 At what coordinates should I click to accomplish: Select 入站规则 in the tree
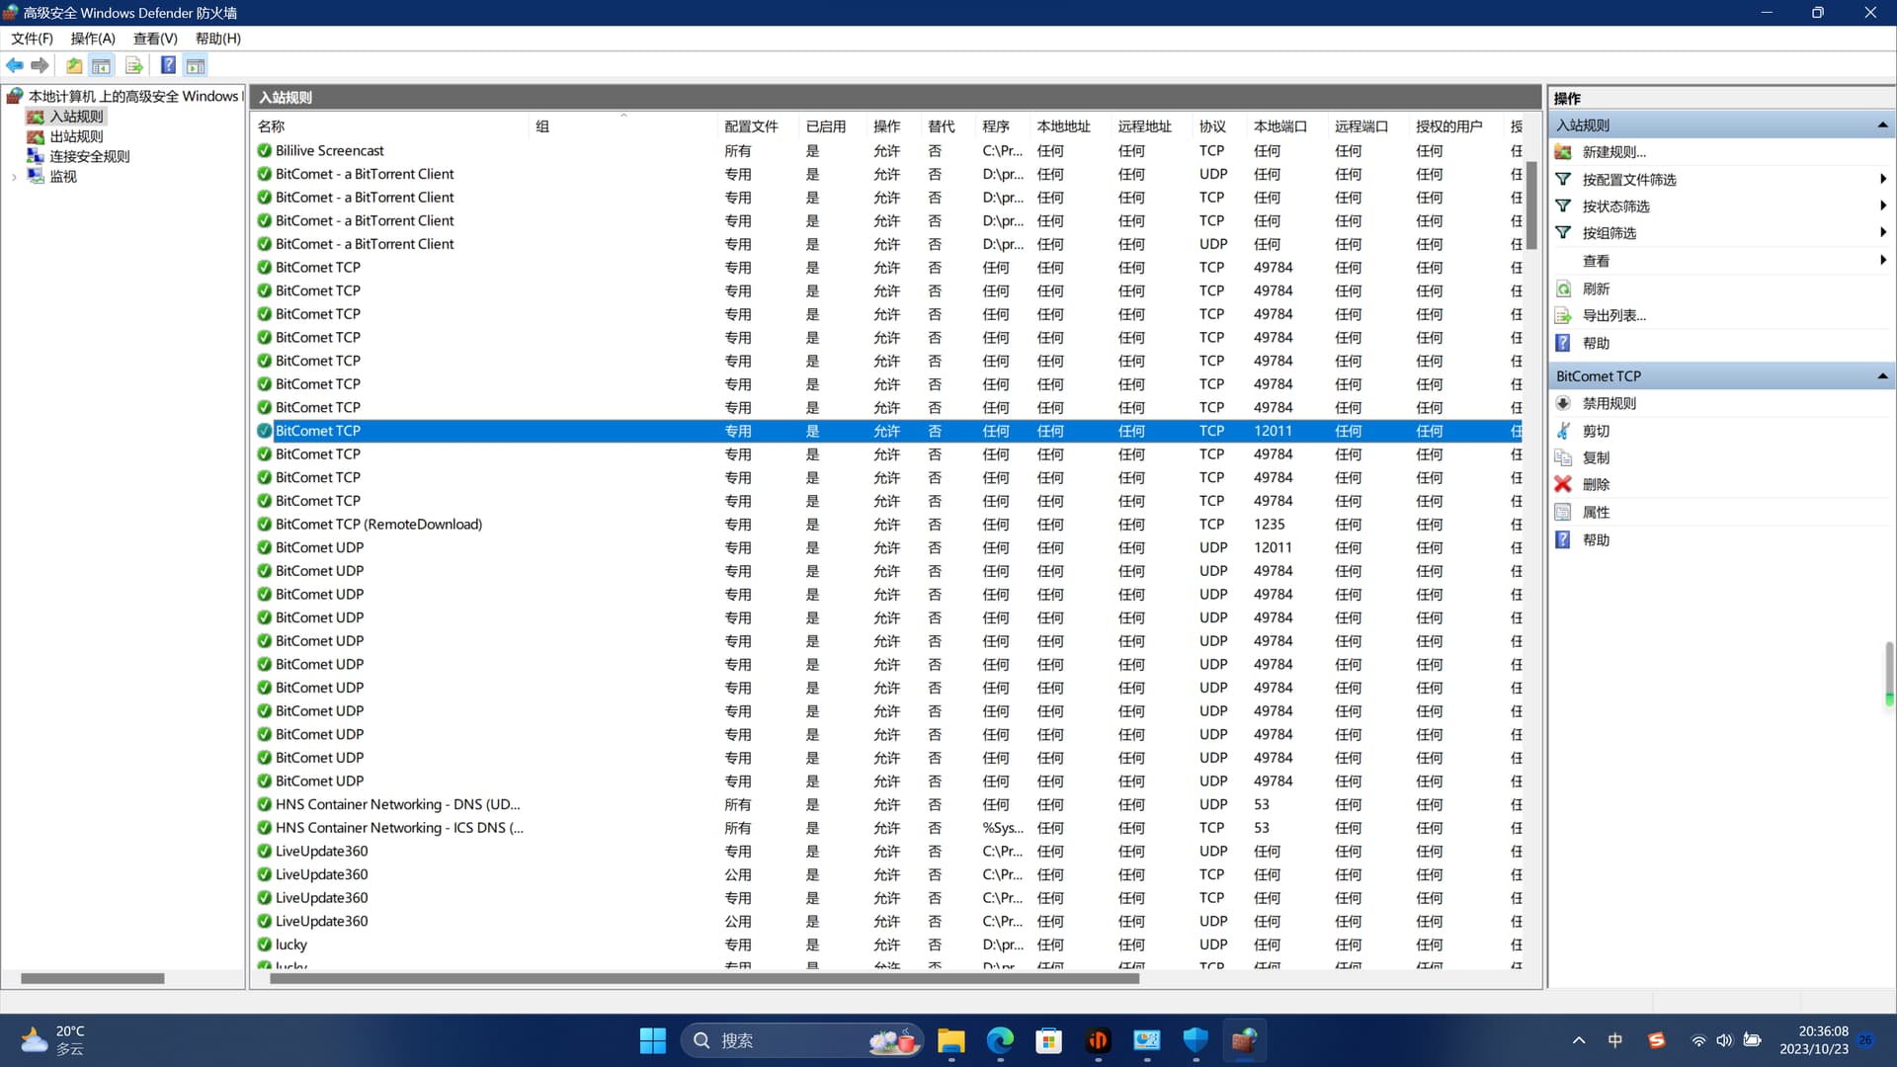76,116
